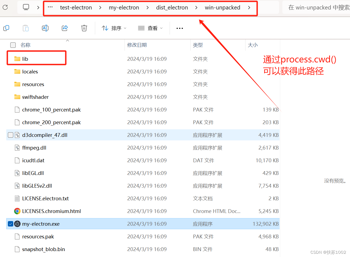Toggle the select-all checkbox in header row
The image size is (350, 257).
tap(13, 45)
